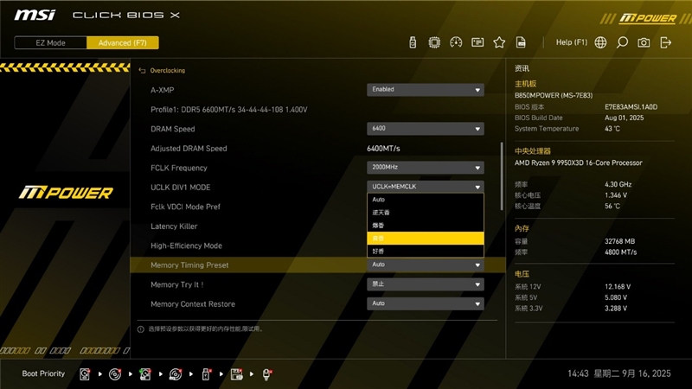Open the FCLK Frequency 2000MHz dropdown
This screenshot has width=692, height=389.
pyautogui.click(x=426, y=167)
